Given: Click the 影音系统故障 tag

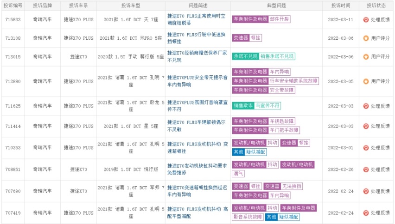Looking at the screenshot, I should [248, 217].
